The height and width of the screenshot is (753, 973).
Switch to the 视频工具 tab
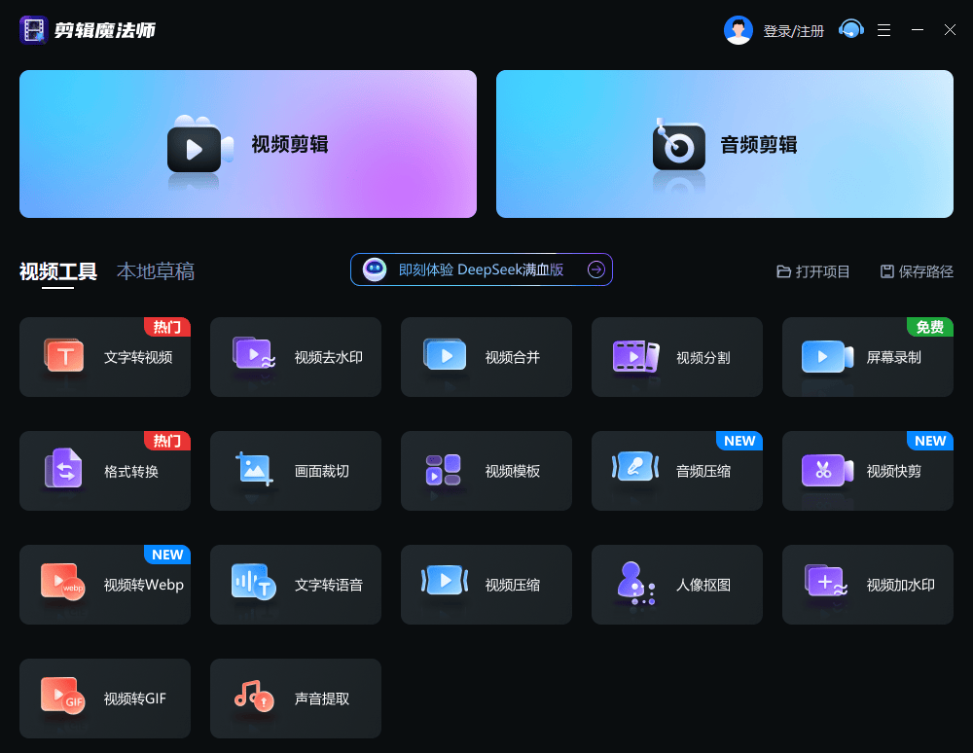(58, 271)
